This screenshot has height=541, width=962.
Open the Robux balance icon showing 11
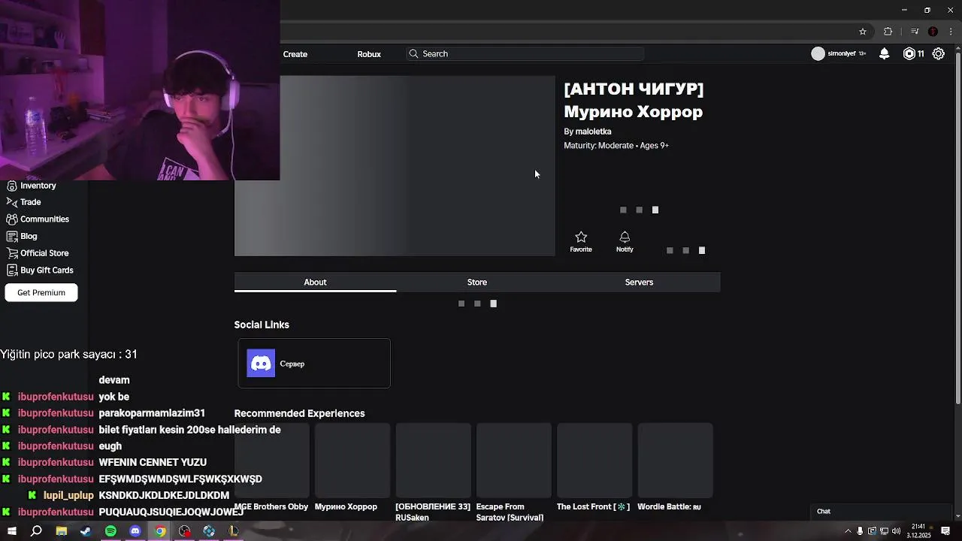(909, 53)
